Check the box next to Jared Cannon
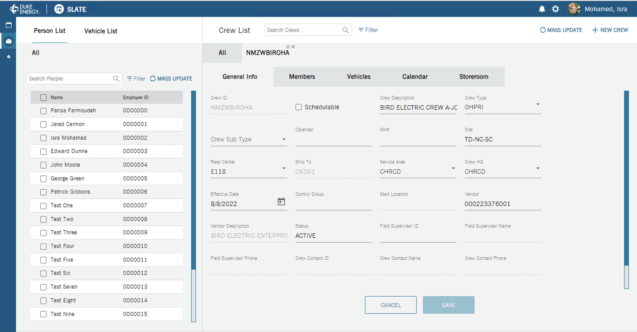 tap(44, 124)
